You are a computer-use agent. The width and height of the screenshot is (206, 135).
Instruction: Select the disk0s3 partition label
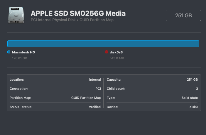click(x=116, y=52)
